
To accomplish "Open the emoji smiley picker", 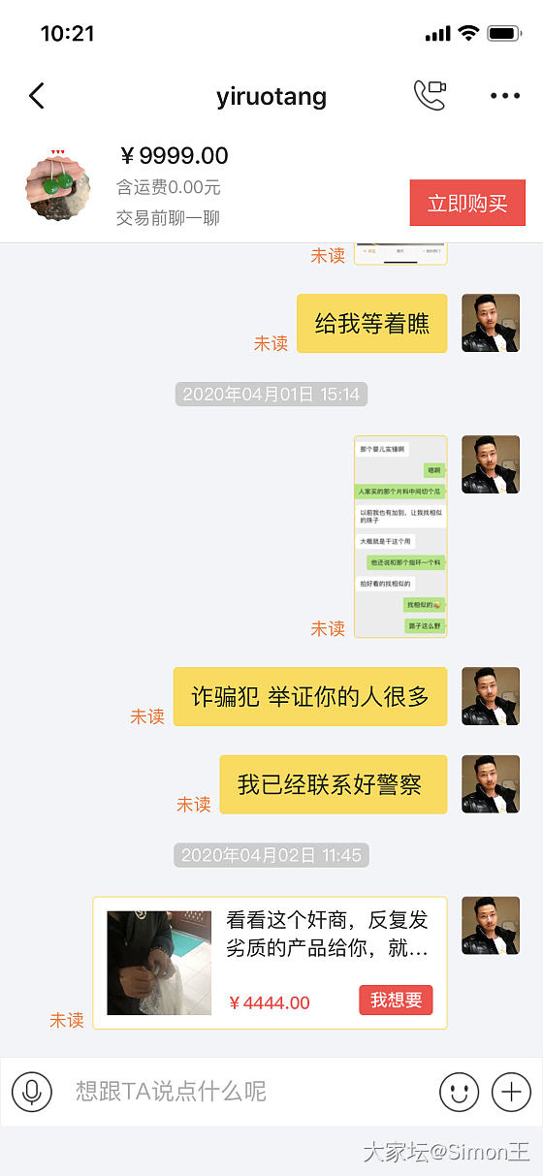I will pos(460,1092).
